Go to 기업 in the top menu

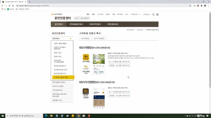point(93,14)
